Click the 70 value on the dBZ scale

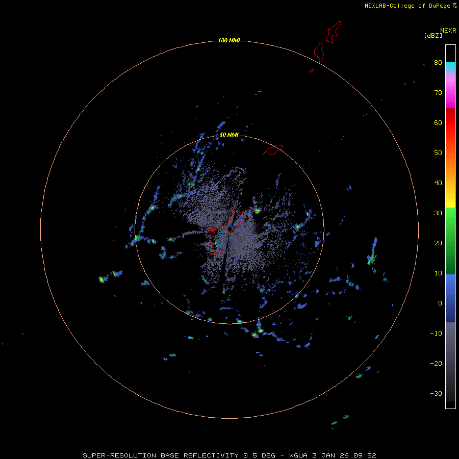point(438,92)
